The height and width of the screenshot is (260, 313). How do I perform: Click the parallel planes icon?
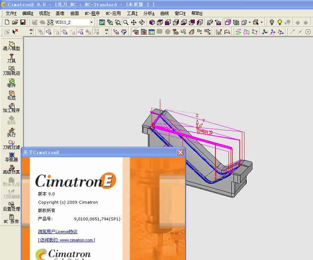[x=238, y=32]
